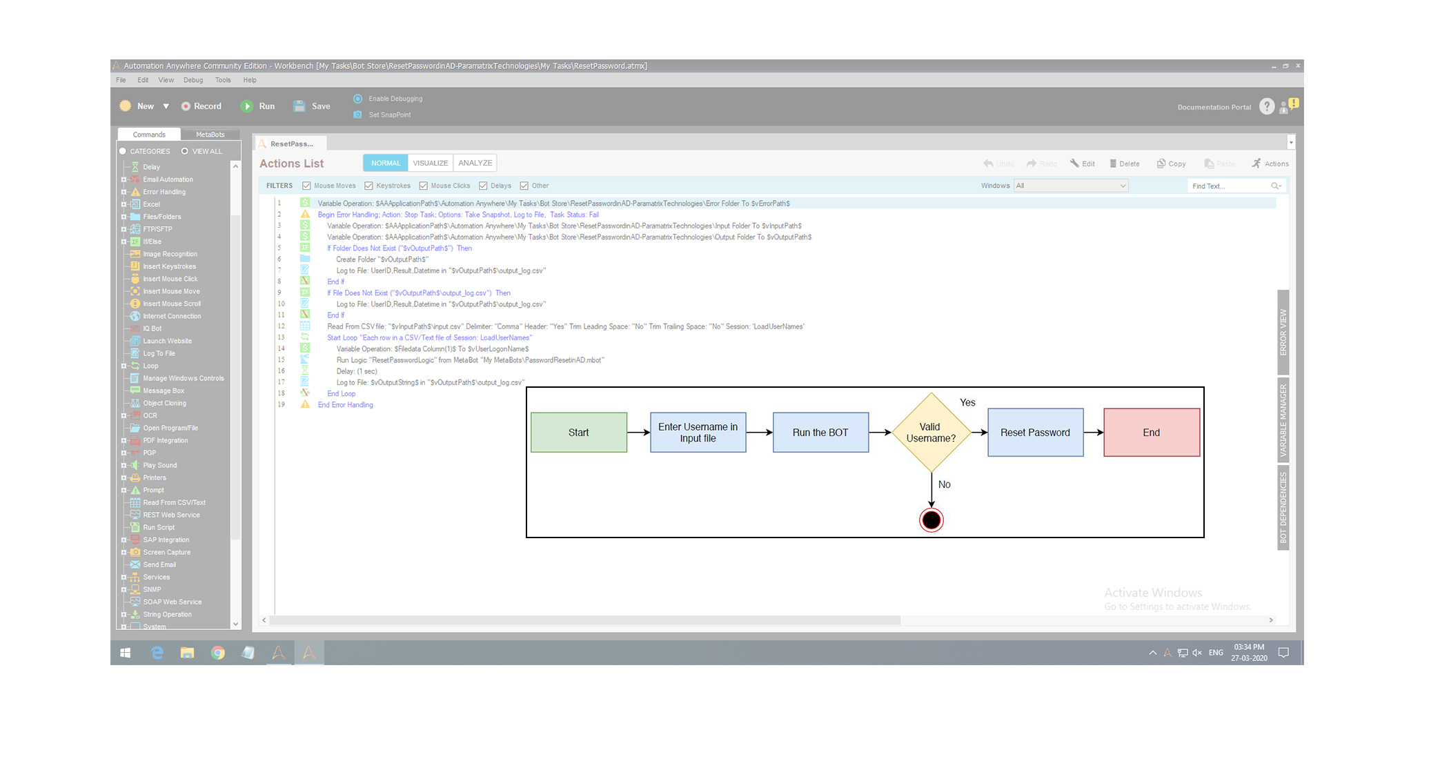Screen dimensions: 1449x759
Task: Expand the Excel category
Action: pyautogui.click(x=124, y=204)
